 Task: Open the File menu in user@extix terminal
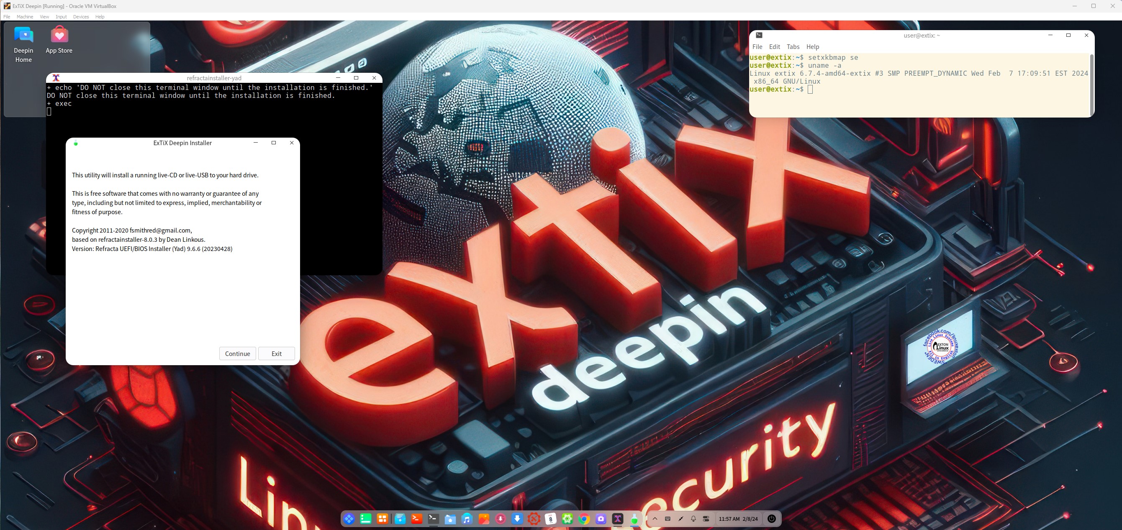757,46
